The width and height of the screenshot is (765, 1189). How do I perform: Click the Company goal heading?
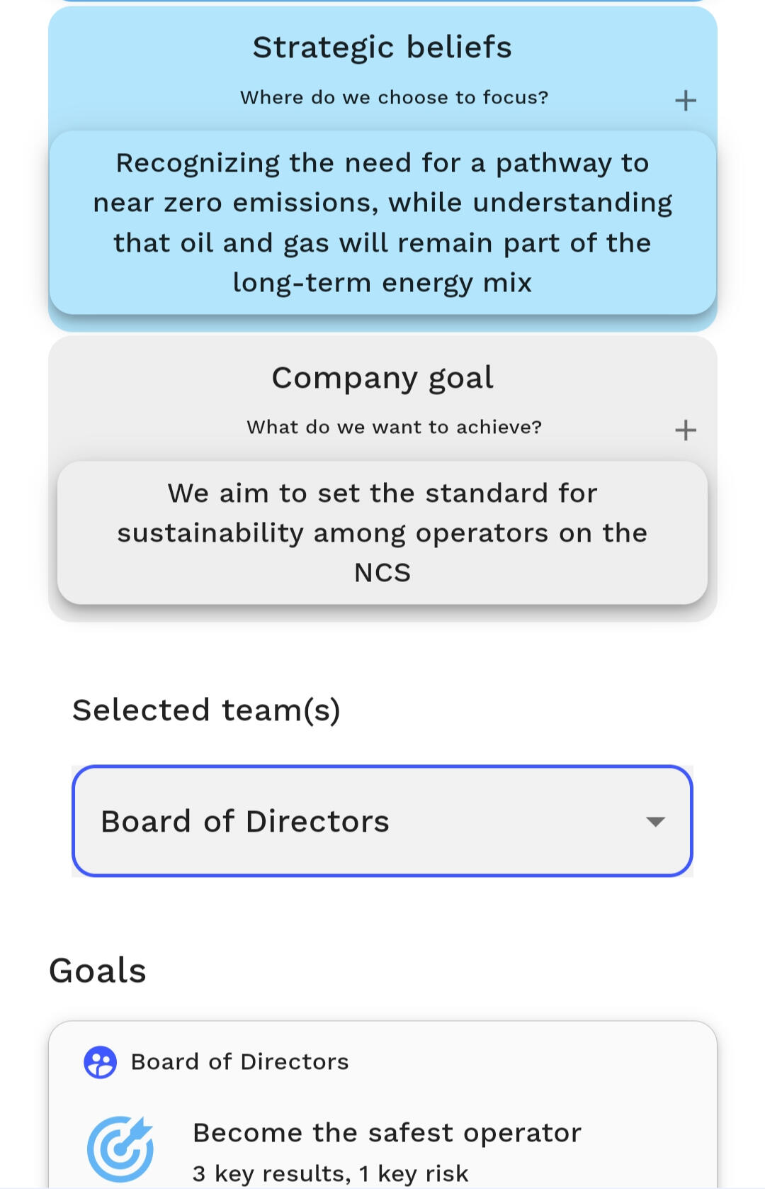click(382, 377)
